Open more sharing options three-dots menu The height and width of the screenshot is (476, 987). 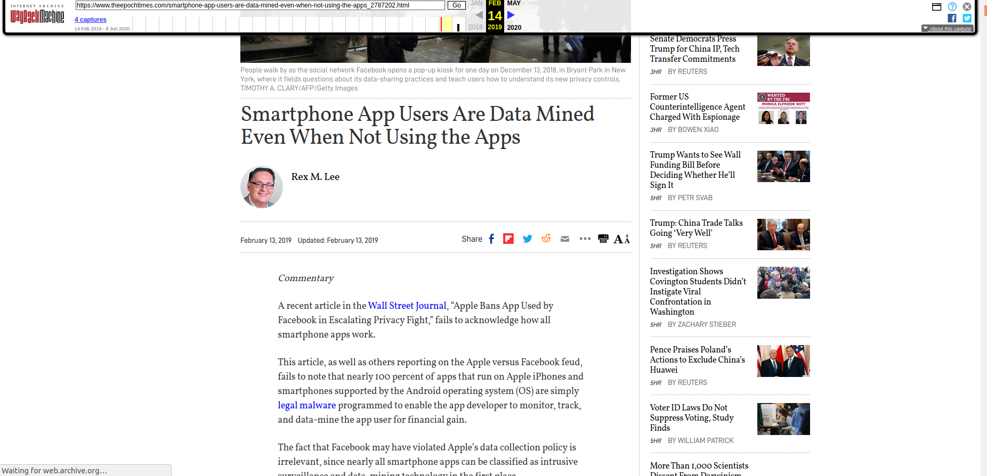[585, 239]
